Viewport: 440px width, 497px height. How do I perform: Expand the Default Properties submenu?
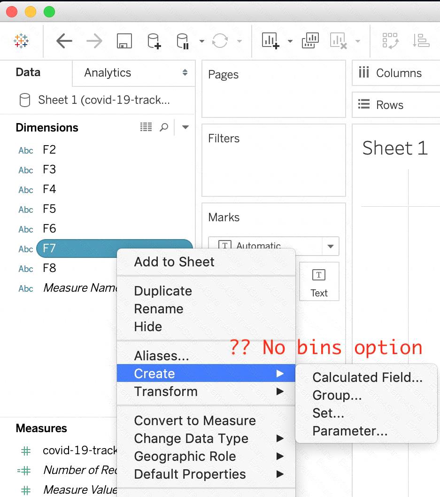206,474
